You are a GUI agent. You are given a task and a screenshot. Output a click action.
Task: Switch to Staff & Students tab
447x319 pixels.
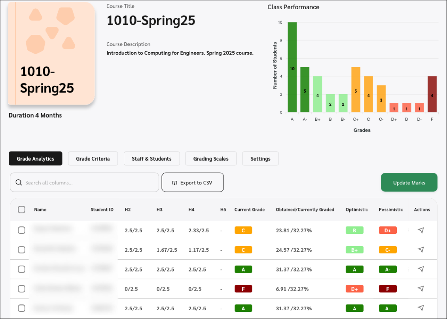152,159
